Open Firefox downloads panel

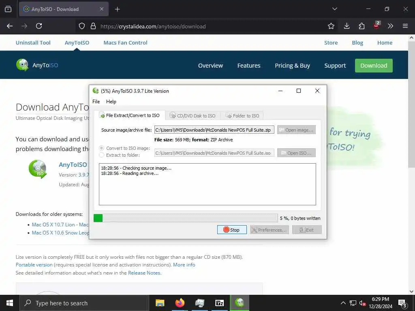(x=347, y=26)
